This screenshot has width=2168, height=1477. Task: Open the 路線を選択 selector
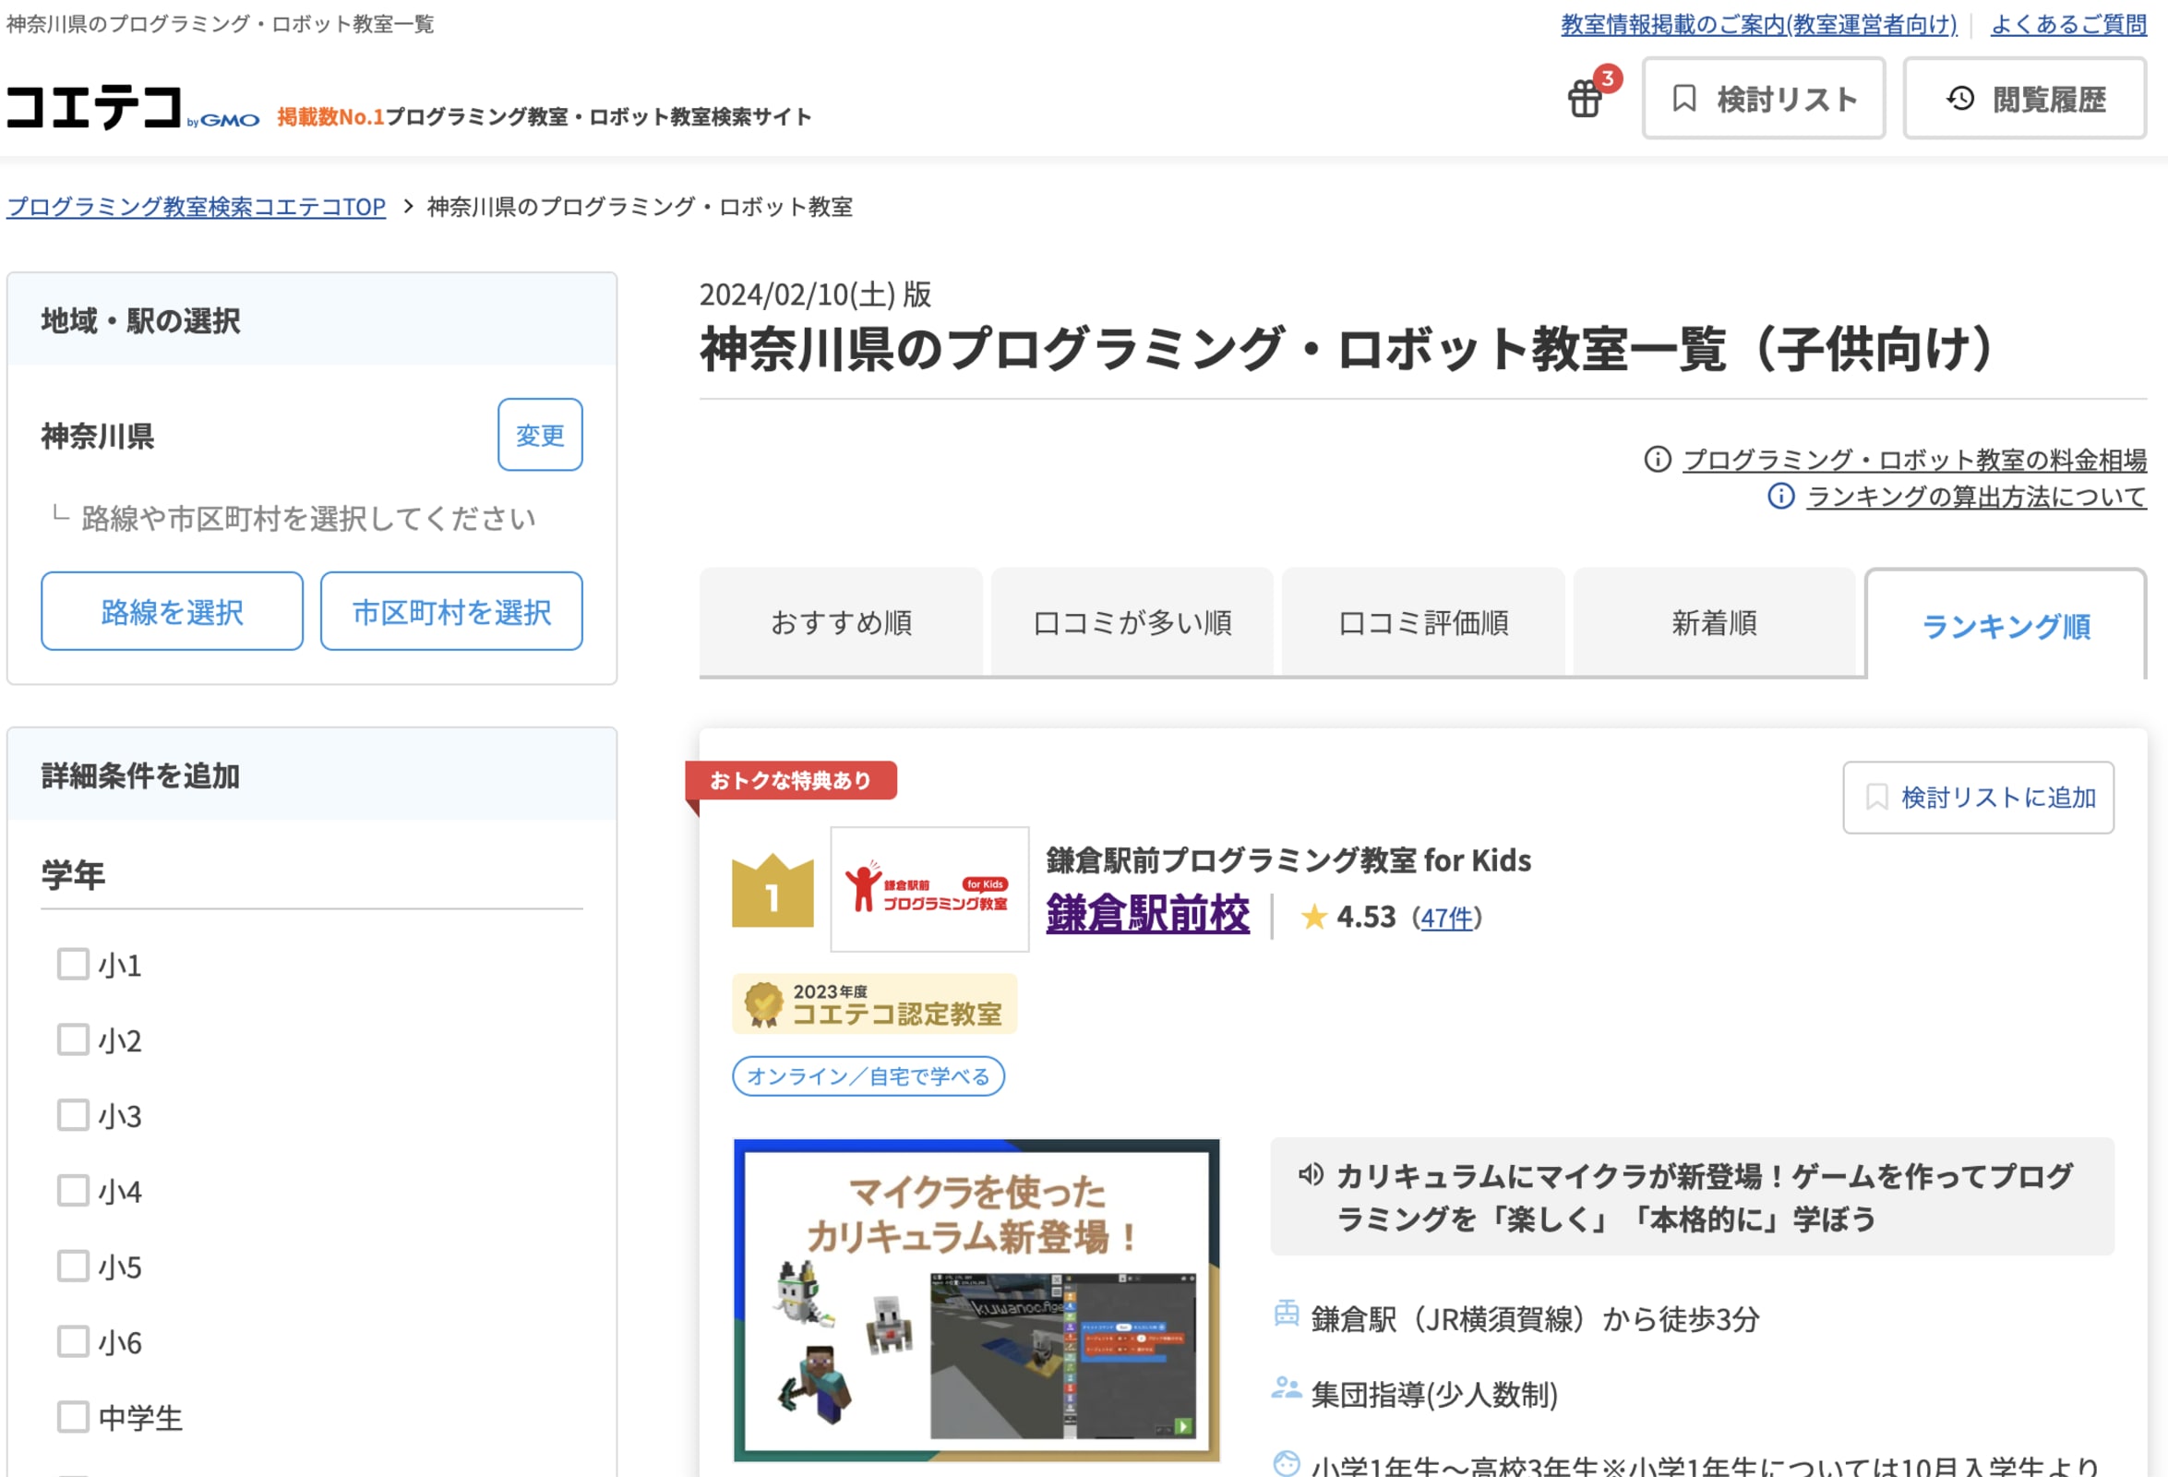tap(172, 611)
